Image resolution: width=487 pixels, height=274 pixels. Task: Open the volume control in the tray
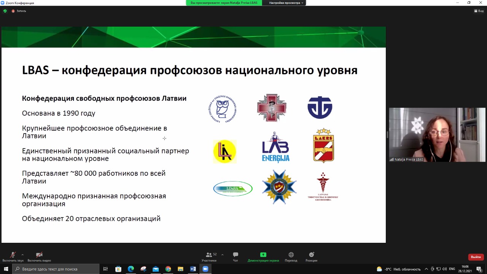pos(445,269)
